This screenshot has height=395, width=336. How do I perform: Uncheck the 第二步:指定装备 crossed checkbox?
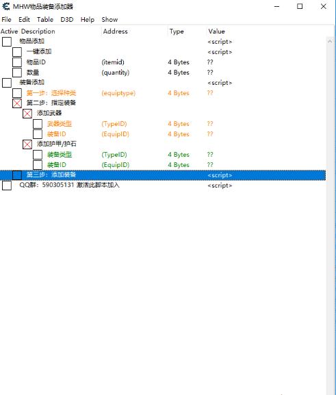17,103
